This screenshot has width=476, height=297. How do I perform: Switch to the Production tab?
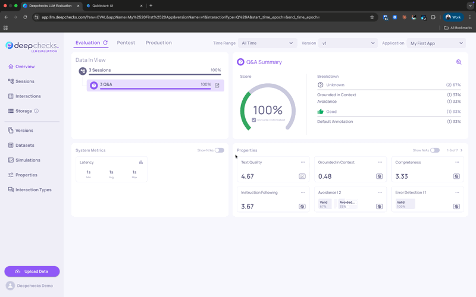point(159,43)
